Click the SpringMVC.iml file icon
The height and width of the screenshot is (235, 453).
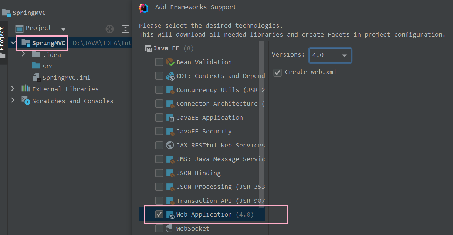click(36, 77)
